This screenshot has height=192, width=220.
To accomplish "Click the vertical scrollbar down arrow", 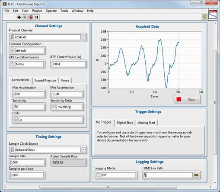I will tap(215, 182).
